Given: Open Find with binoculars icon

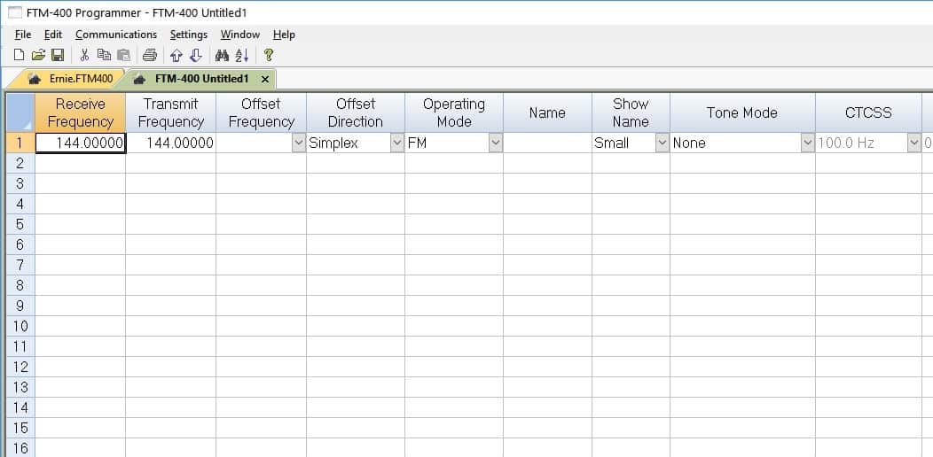Looking at the screenshot, I should coord(222,55).
